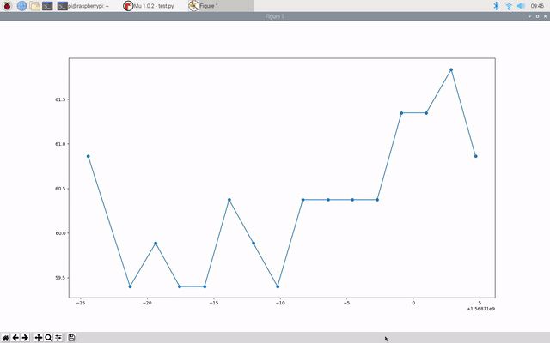Viewport: 550px width, 343px height.
Task: Click the peak data point near 61.8
Action: [451, 69]
